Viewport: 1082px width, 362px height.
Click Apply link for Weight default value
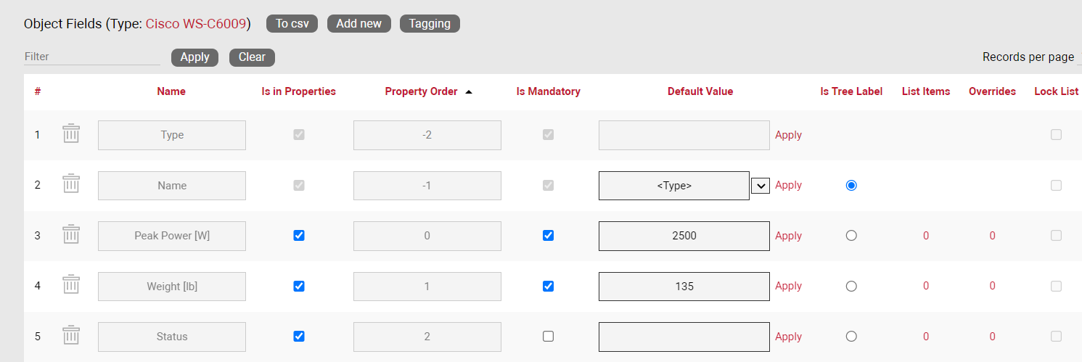(x=788, y=286)
